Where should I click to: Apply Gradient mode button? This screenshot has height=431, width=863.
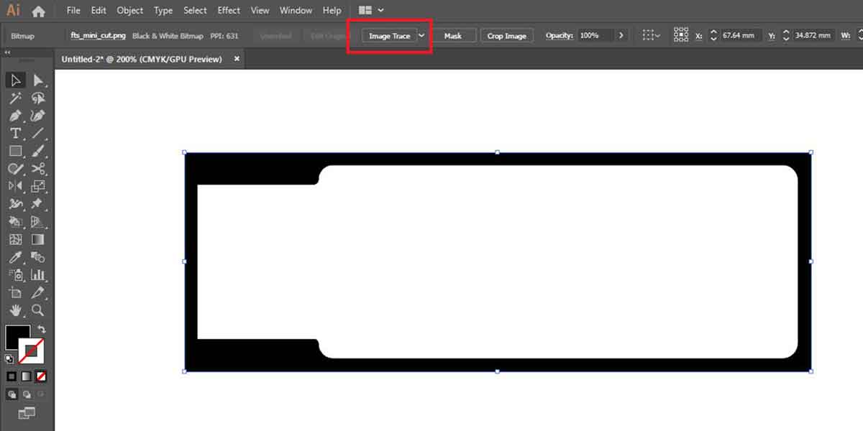click(x=27, y=376)
